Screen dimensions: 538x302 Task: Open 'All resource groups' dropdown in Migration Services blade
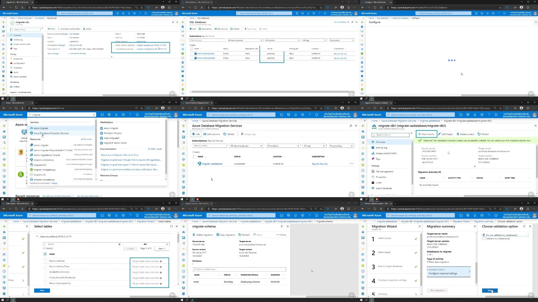coord(246,146)
